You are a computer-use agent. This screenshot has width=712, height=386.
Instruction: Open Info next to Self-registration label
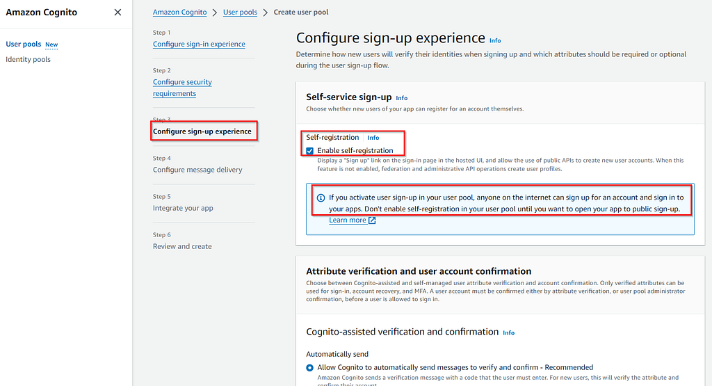373,138
